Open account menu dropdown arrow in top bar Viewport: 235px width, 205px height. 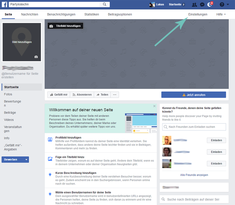coord(228,4)
